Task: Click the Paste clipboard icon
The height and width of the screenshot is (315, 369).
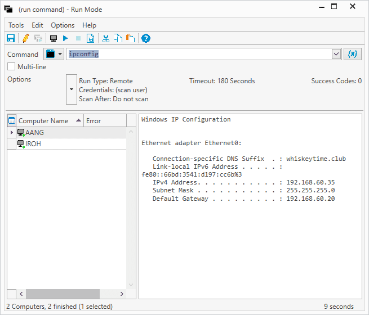Action: [x=130, y=38]
